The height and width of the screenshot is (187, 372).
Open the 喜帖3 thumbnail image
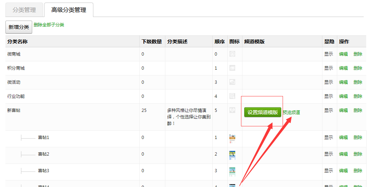(x=232, y=172)
